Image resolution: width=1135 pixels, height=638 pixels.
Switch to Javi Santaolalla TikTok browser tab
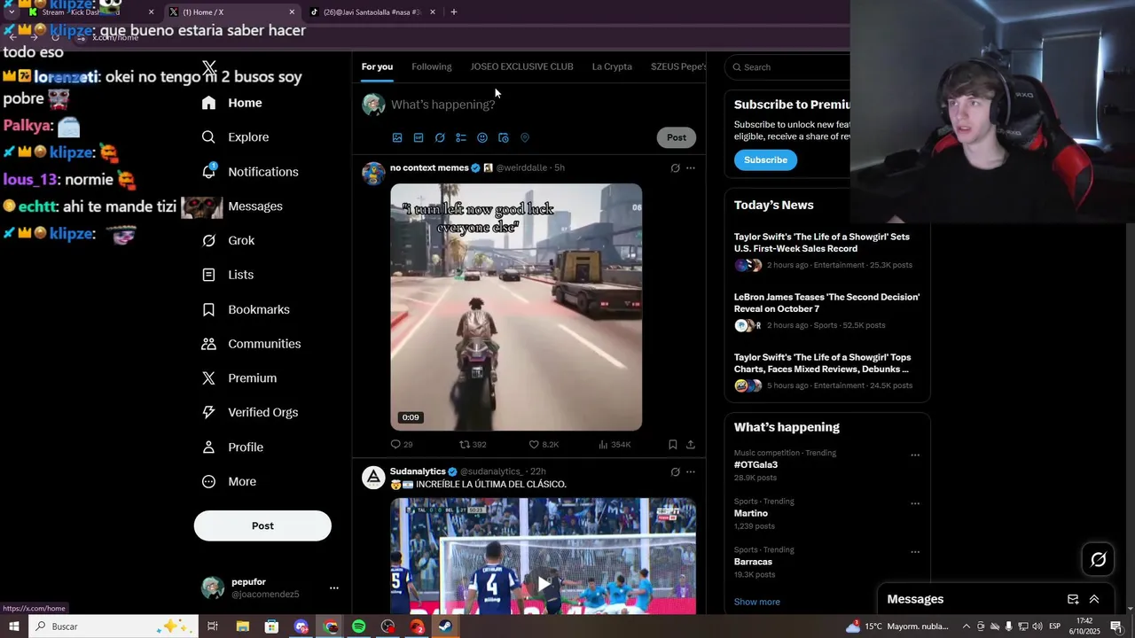pos(371,12)
